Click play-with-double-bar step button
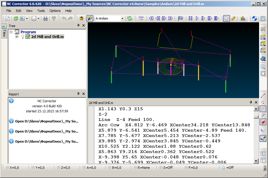Image resolution: width=268 pixels, height=178 pixels. 210,18
